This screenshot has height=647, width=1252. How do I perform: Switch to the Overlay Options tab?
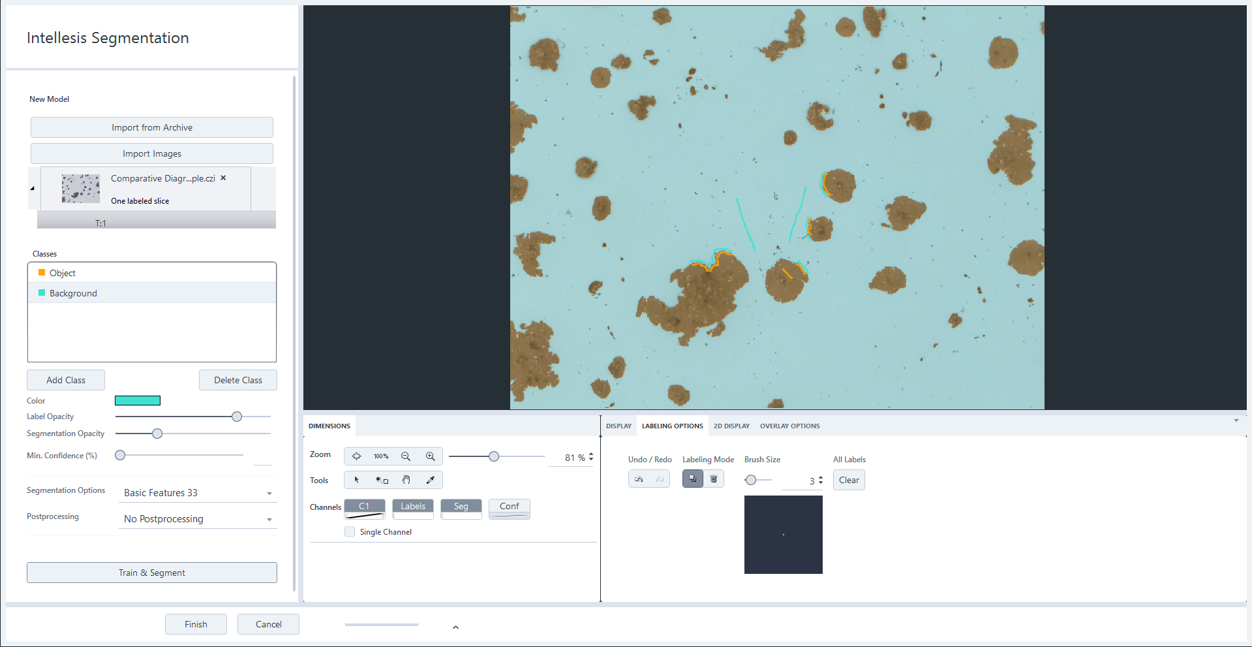tap(789, 426)
